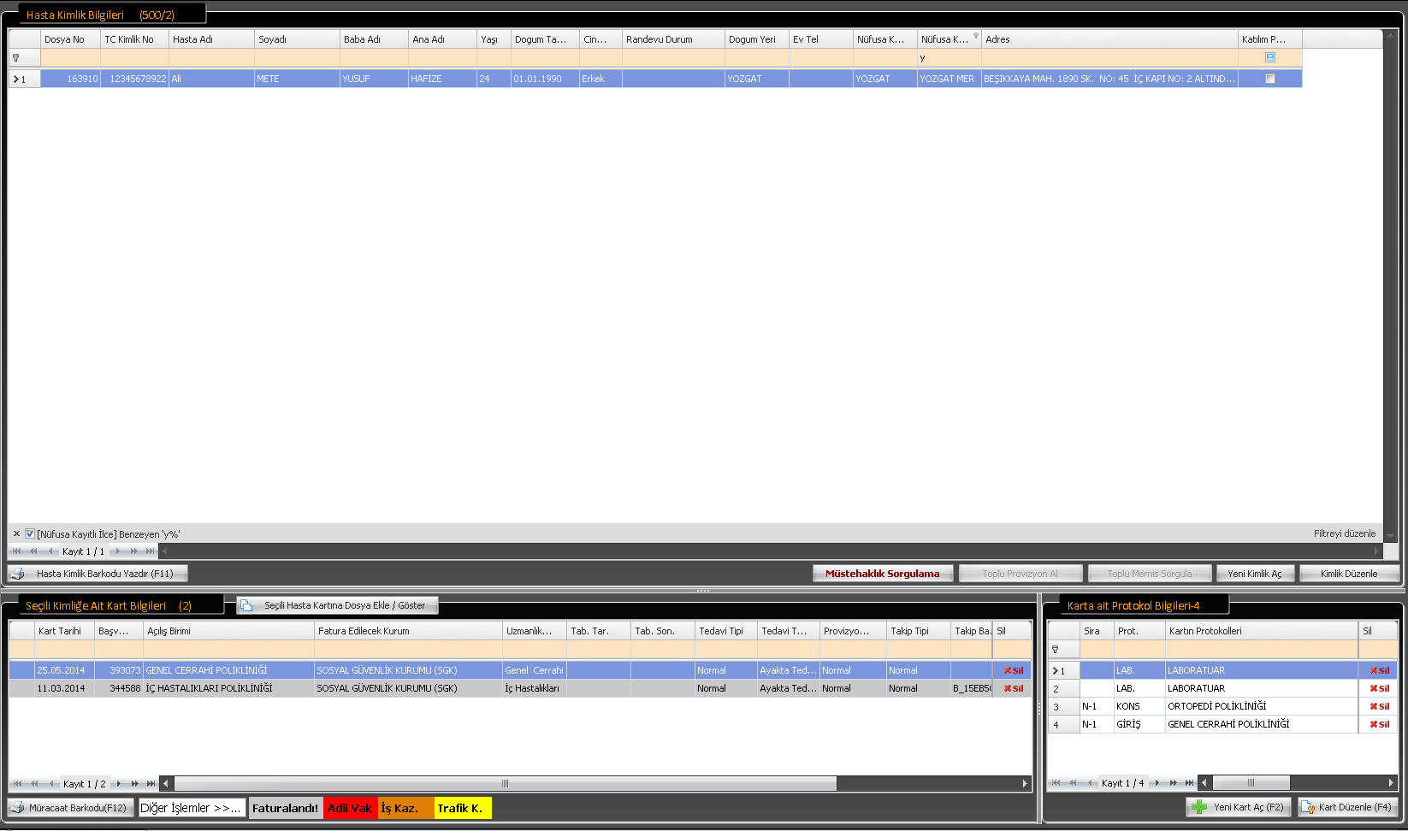Click the Nüfusa K... column filter pin icon
The image size is (1408, 831).
click(x=976, y=36)
